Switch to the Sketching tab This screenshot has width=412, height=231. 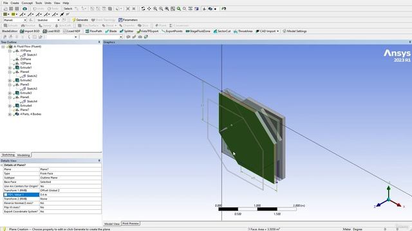pyautogui.click(x=8, y=155)
